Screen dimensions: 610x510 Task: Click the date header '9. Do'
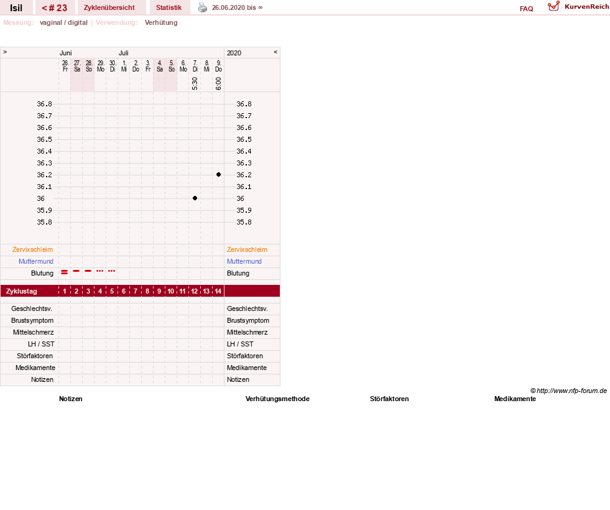219,66
